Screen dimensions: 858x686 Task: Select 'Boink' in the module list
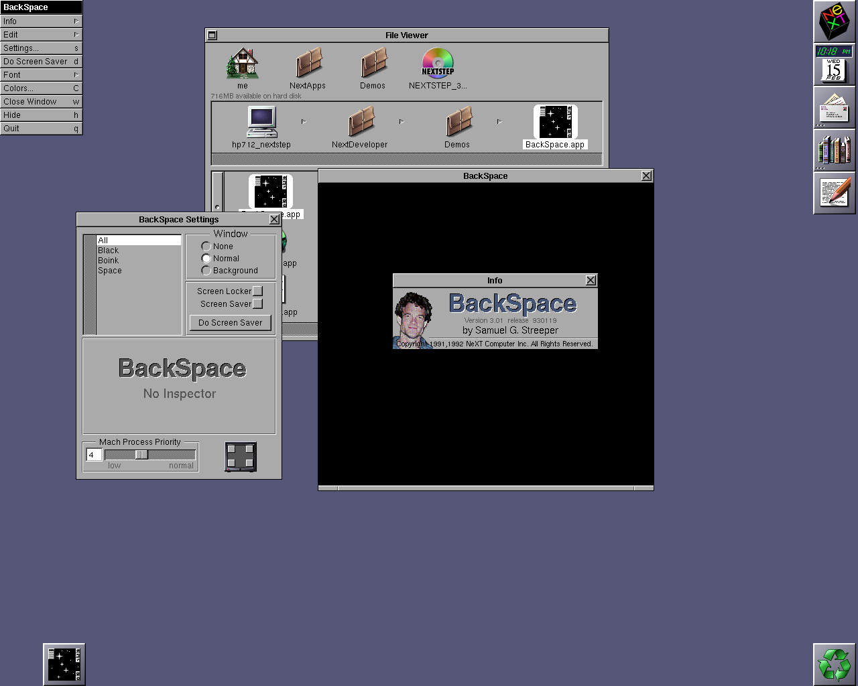click(x=139, y=261)
